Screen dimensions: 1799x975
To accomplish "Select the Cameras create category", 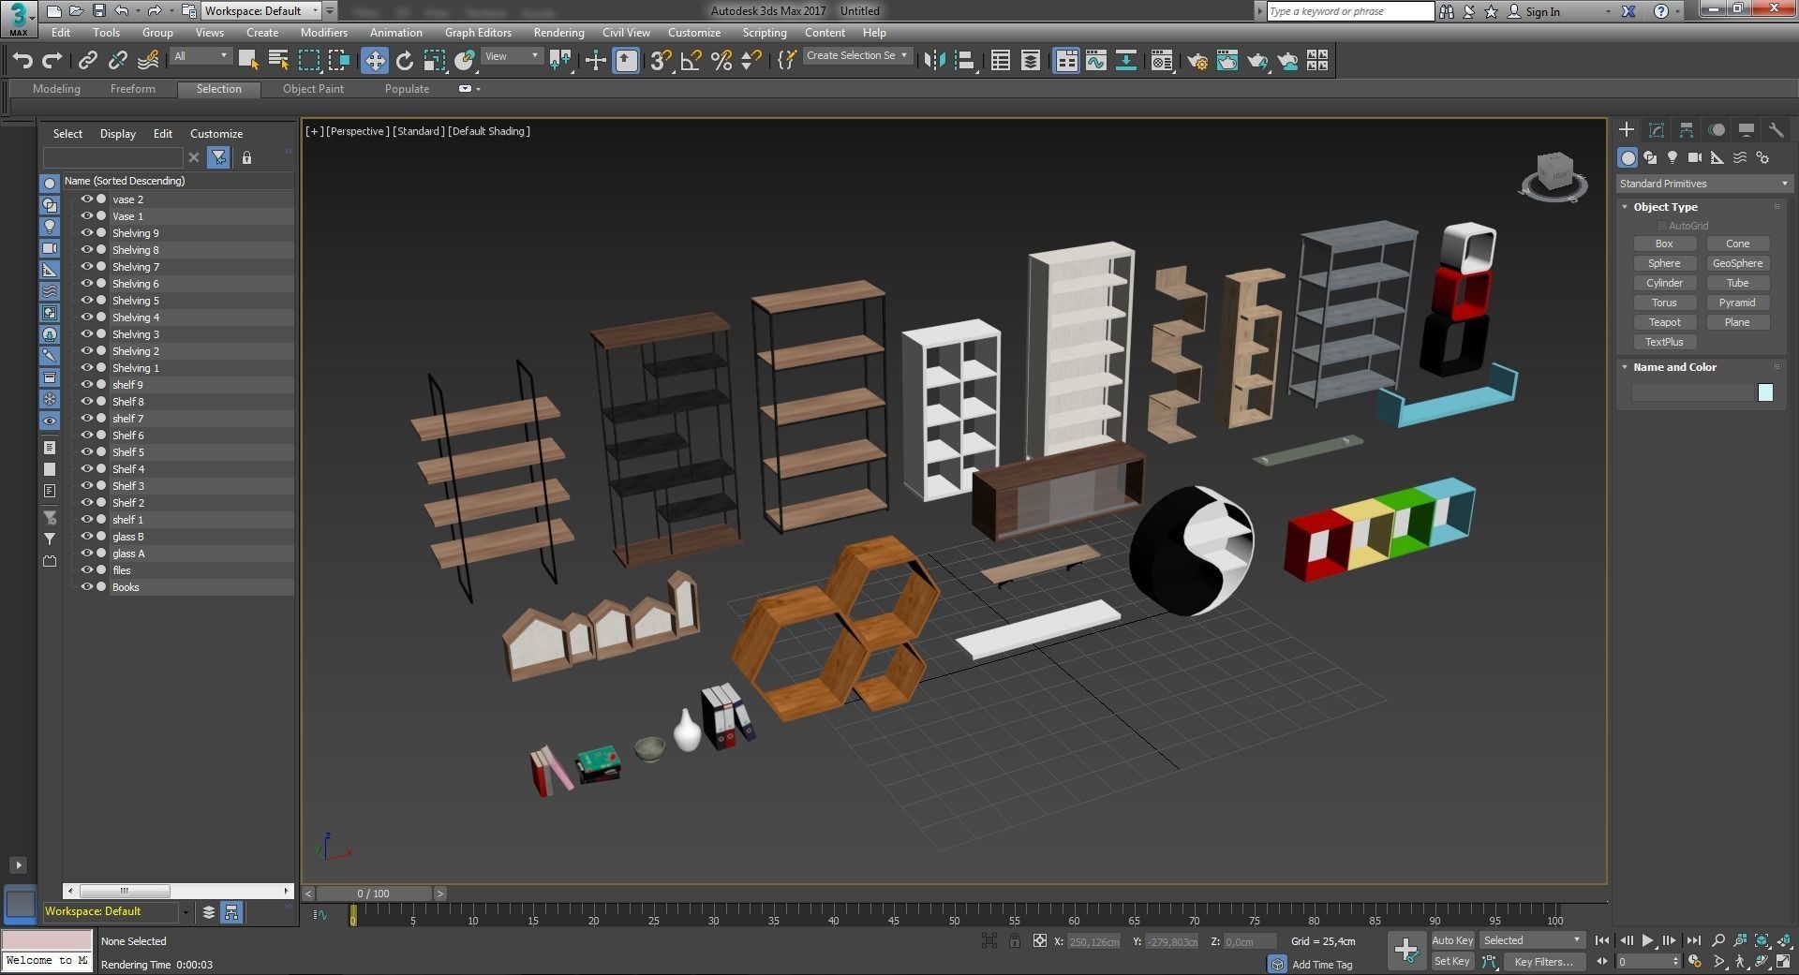I will pyautogui.click(x=1695, y=157).
